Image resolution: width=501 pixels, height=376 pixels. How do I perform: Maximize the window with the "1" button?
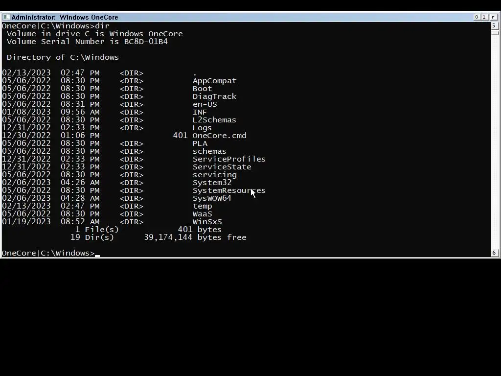coord(484,17)
